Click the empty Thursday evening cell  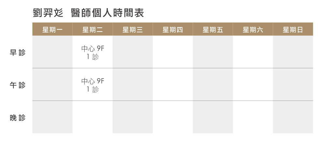[x=173, y=117]
